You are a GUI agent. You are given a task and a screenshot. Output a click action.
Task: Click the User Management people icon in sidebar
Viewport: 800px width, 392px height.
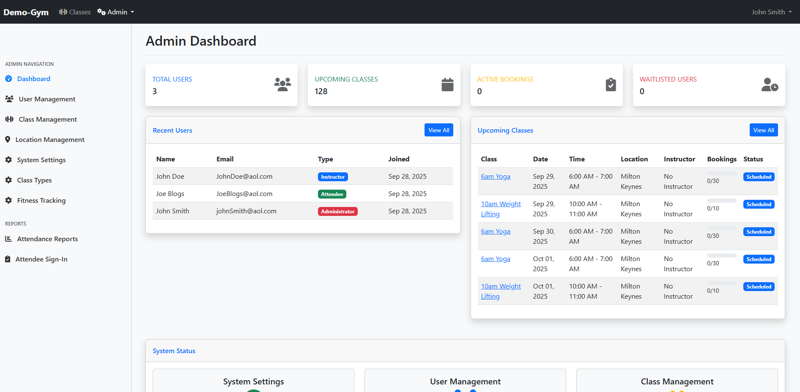9,98
